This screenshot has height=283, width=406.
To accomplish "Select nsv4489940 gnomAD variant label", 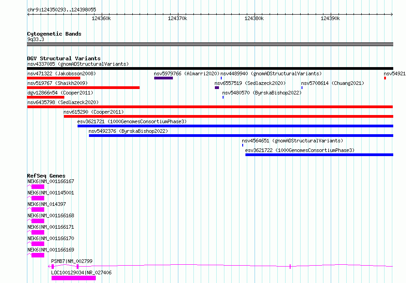I will [x=271, y=73].
